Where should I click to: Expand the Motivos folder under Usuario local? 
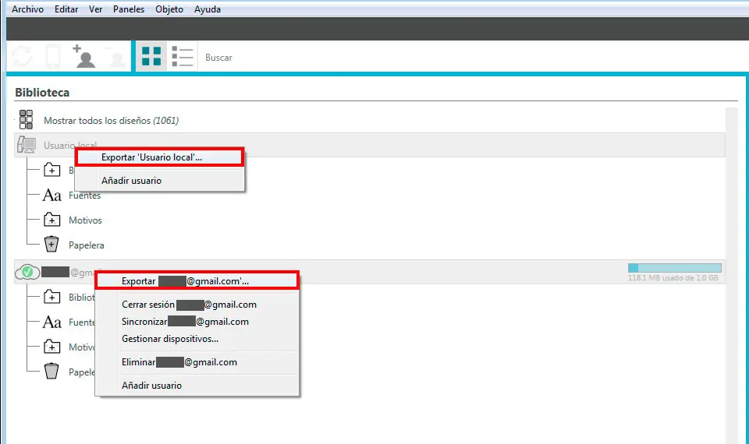[x=52, y=220]
